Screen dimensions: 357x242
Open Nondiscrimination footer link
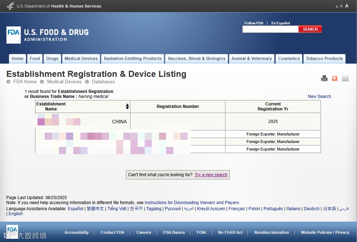click(272, 232)
